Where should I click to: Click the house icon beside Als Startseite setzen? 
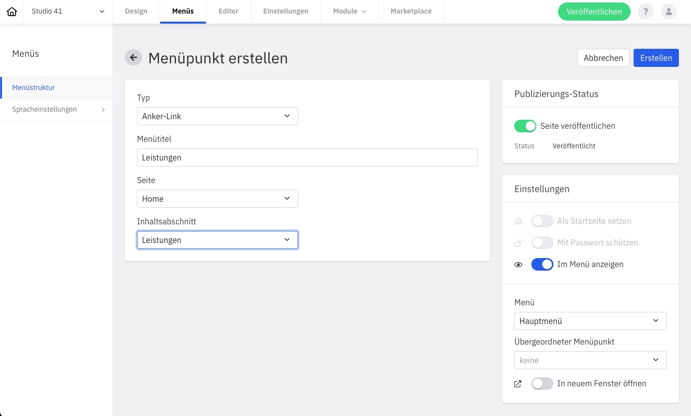[x=518, y=221]
